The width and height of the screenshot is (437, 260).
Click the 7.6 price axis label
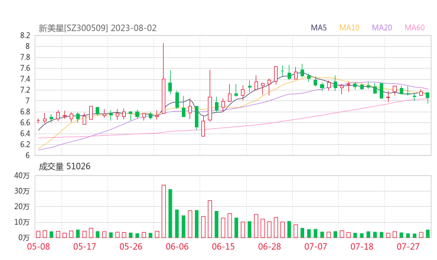pyautogui.click(x=25, y=68)
